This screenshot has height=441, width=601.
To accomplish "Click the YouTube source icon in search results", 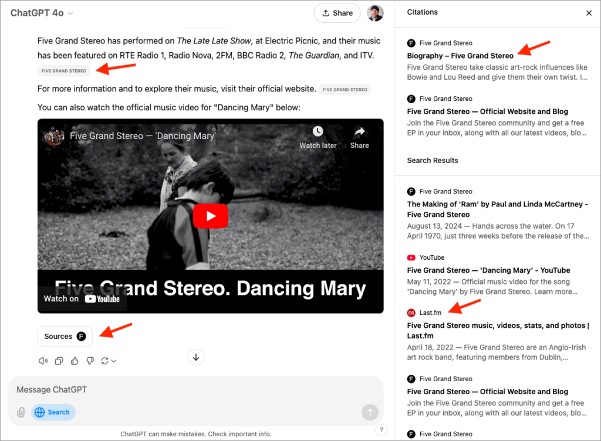I will click(x=411, y=257).
